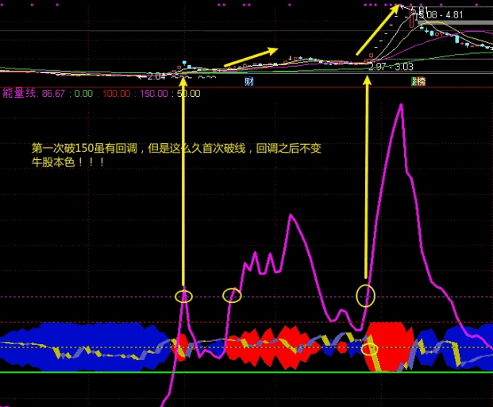Image resolution: width=493 pixels, height=407 pixels.
Task: Click the green 0.00 indicator value
Action: point(83,94)
